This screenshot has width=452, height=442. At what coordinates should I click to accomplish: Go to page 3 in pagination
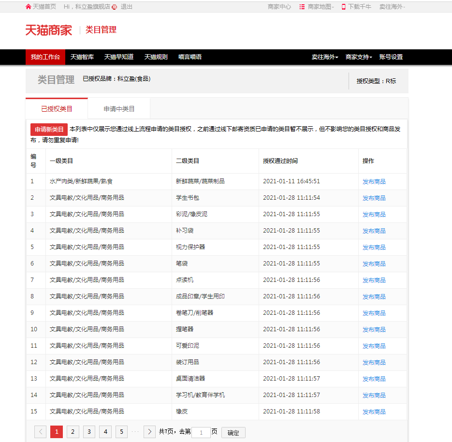(89, 432)
